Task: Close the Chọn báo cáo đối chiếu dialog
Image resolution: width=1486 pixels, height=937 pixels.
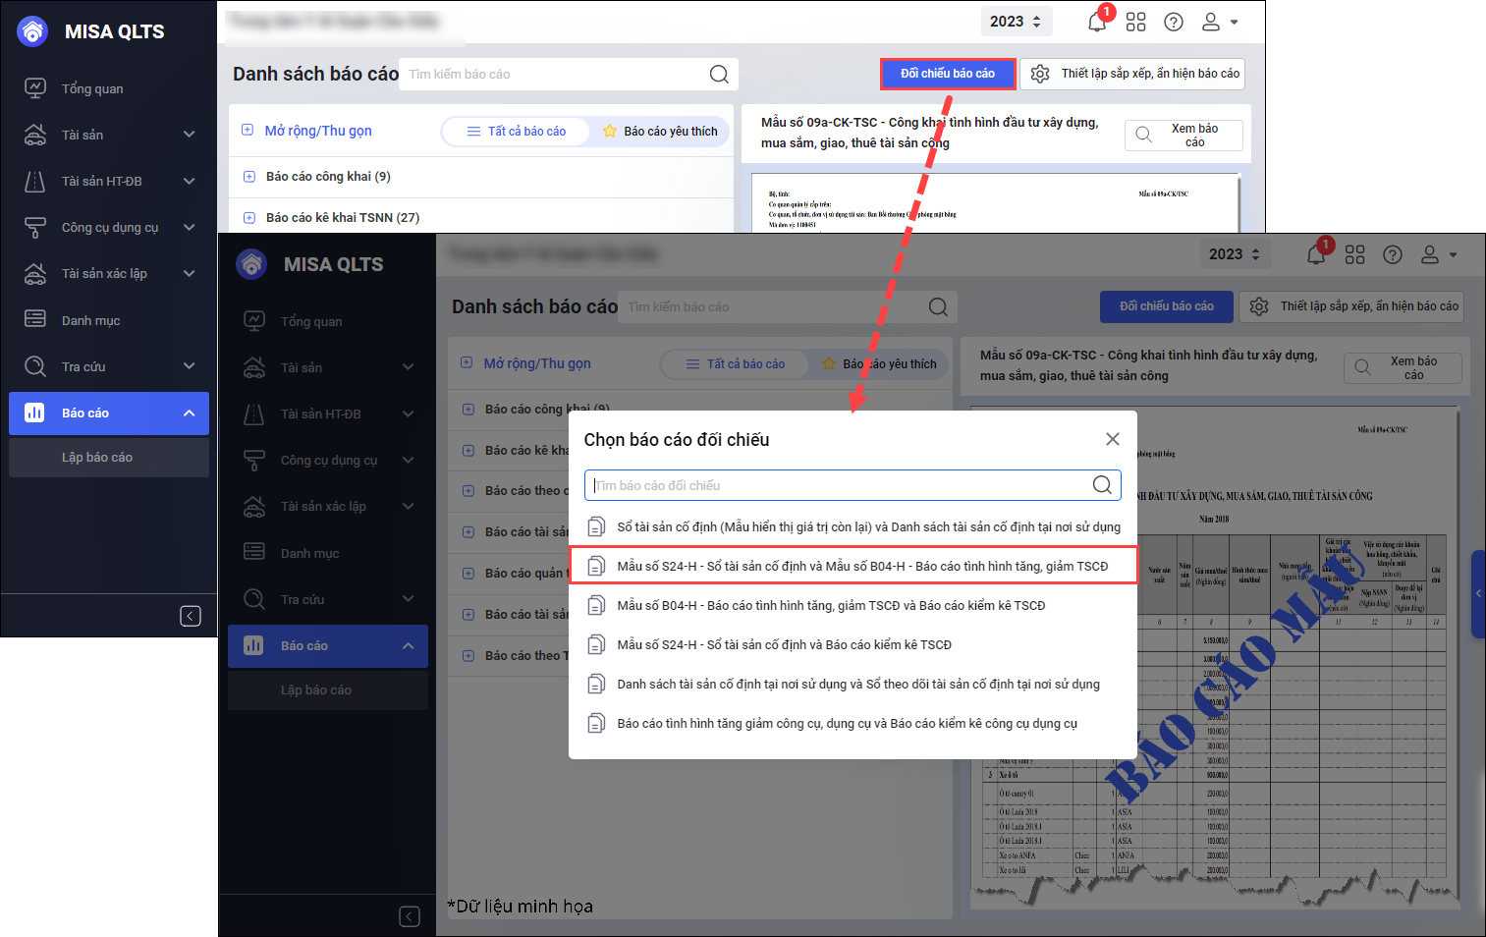Action: (x=1113, y=439)
